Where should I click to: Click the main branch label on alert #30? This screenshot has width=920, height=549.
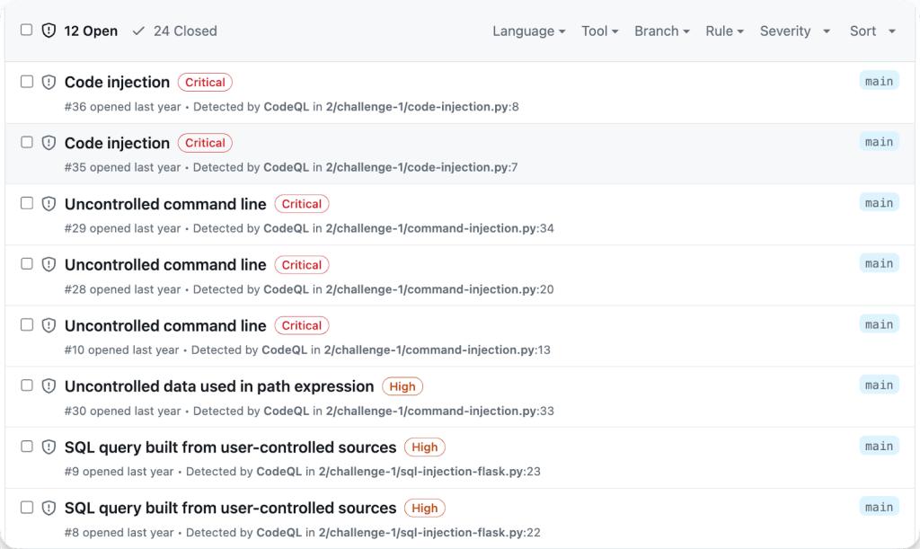(879, 385)
